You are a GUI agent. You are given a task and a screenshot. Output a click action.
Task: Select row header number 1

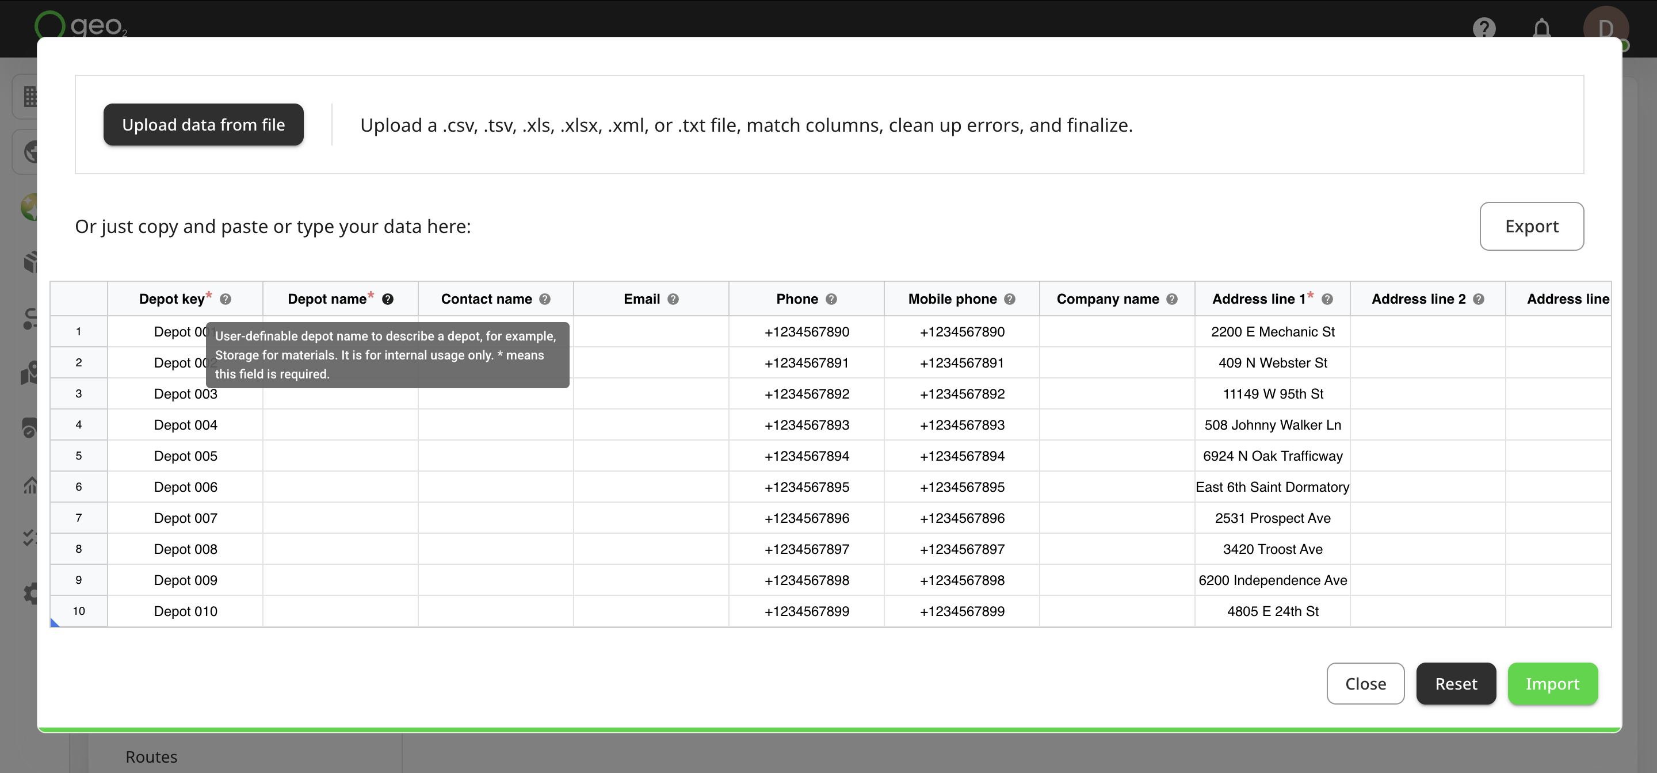pos(78,332)
